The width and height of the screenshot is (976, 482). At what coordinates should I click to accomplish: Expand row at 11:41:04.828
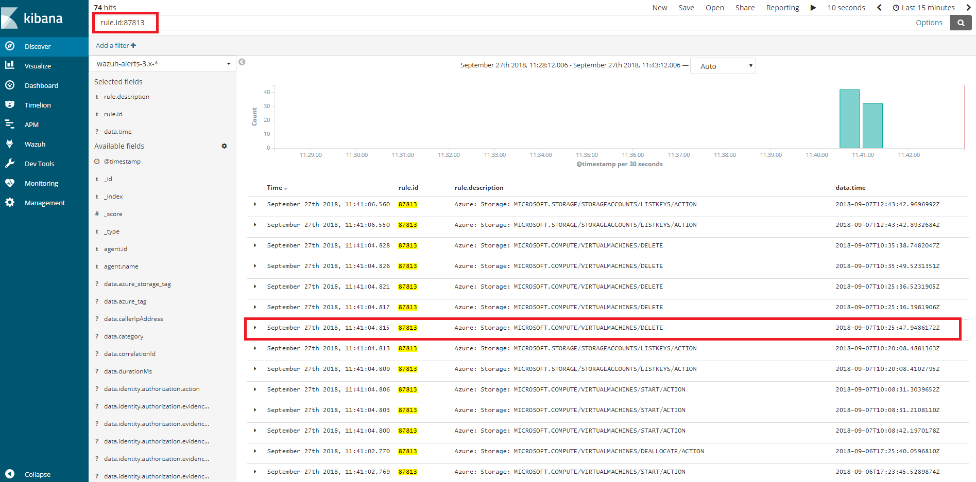255,245
